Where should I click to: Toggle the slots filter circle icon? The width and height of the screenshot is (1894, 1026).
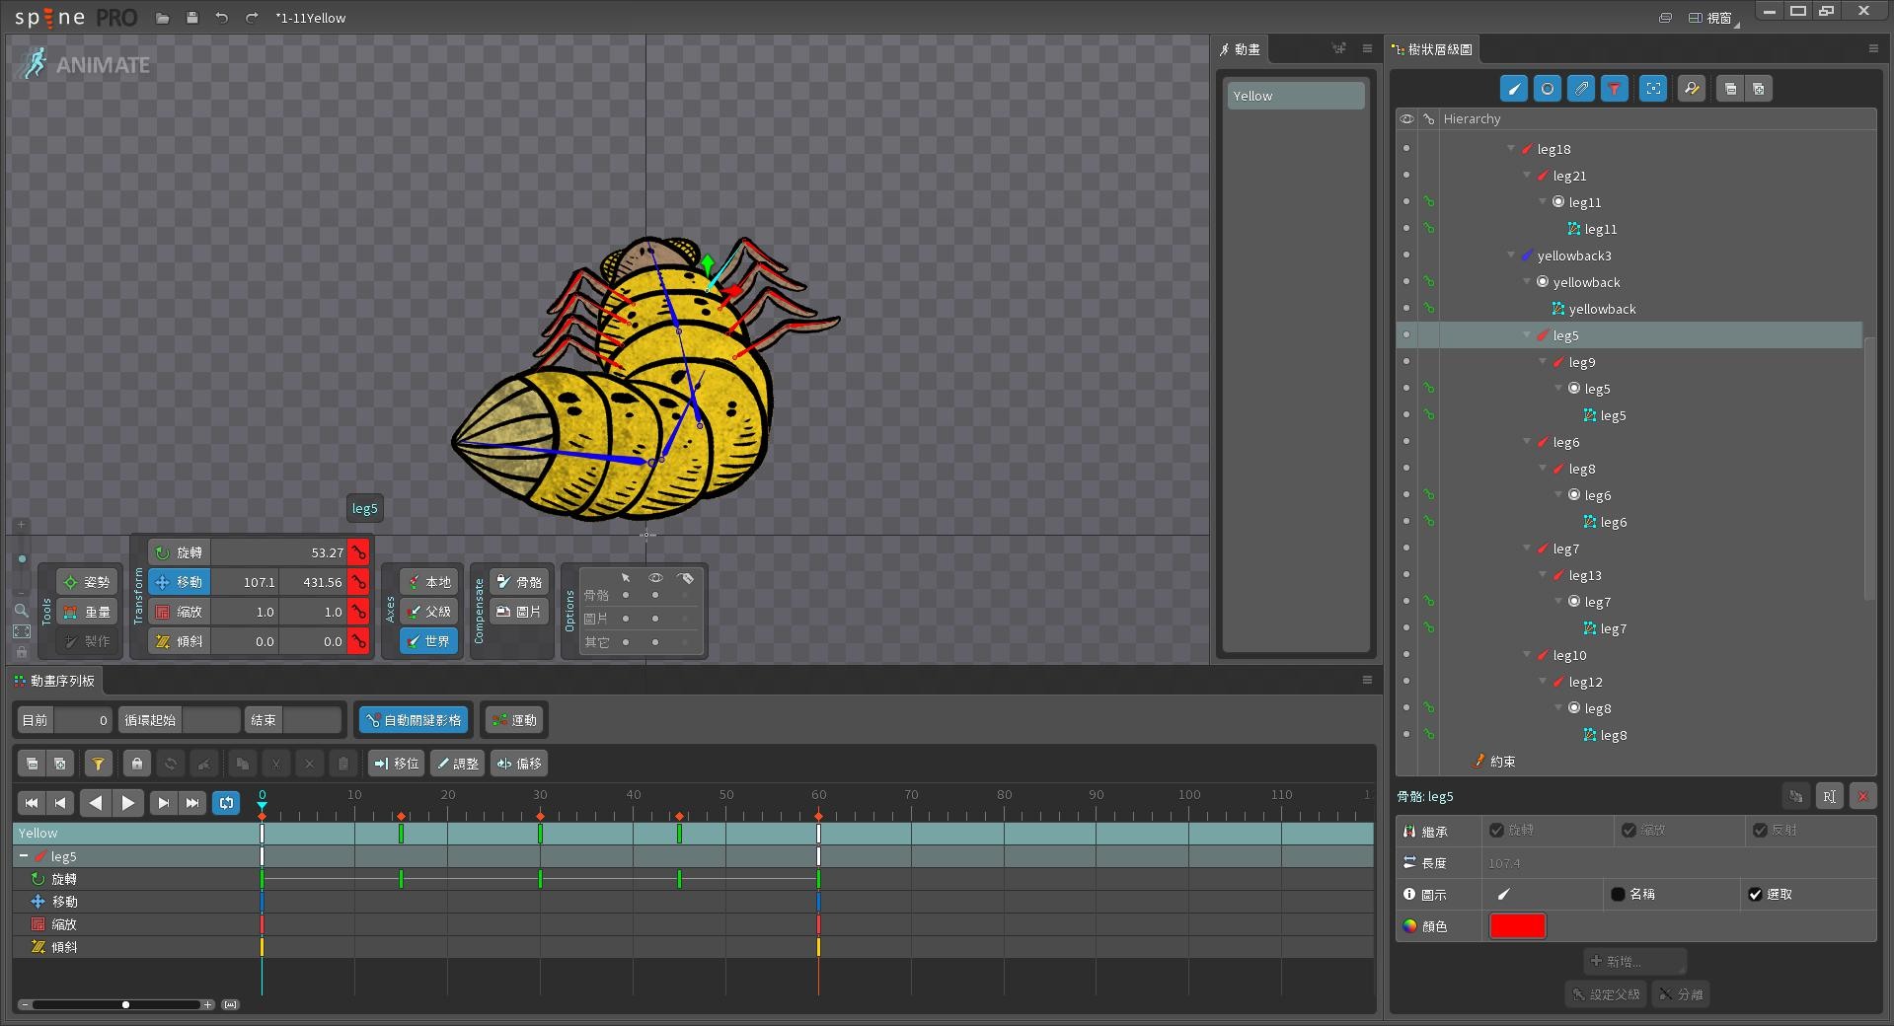1548,89
